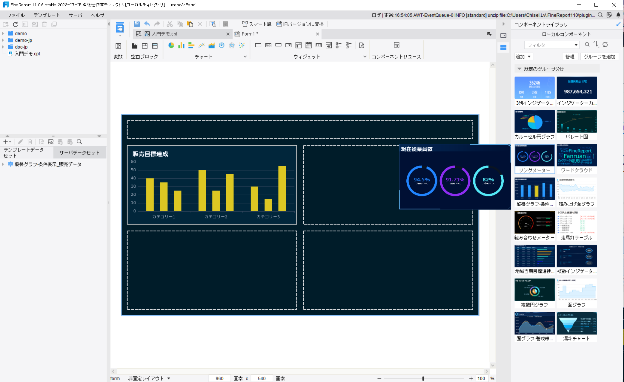
Task: Click the 旧バージョンに変換 button
Action: pyautogui.click(x=300, y=24)
